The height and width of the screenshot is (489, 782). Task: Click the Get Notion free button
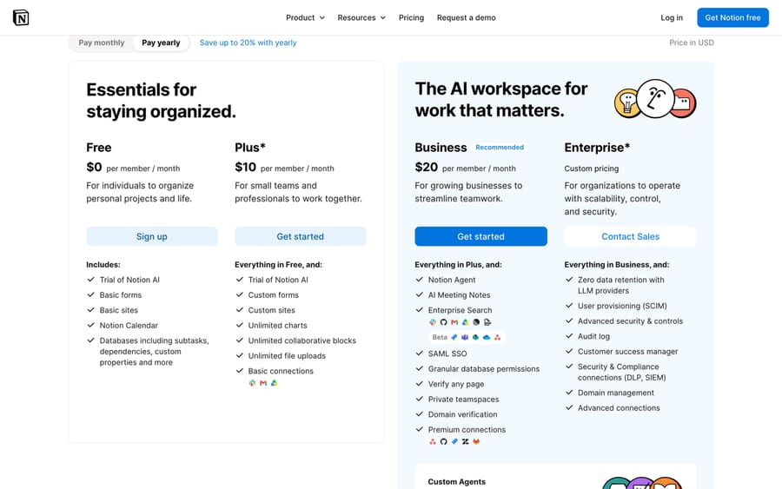coord(732,17)
